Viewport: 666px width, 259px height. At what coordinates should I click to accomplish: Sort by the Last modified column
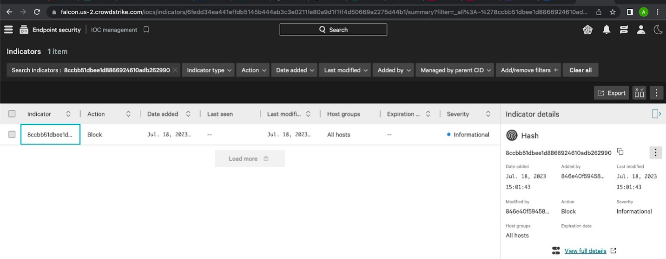tap(308, 114)
